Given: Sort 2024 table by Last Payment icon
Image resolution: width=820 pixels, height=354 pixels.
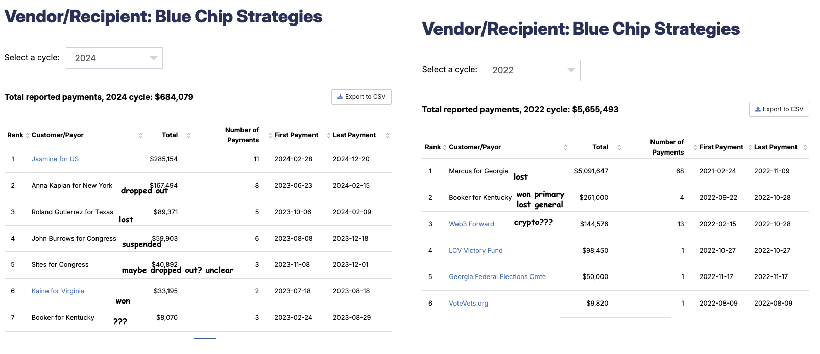Looking at the screenshot, I should 388,136.
